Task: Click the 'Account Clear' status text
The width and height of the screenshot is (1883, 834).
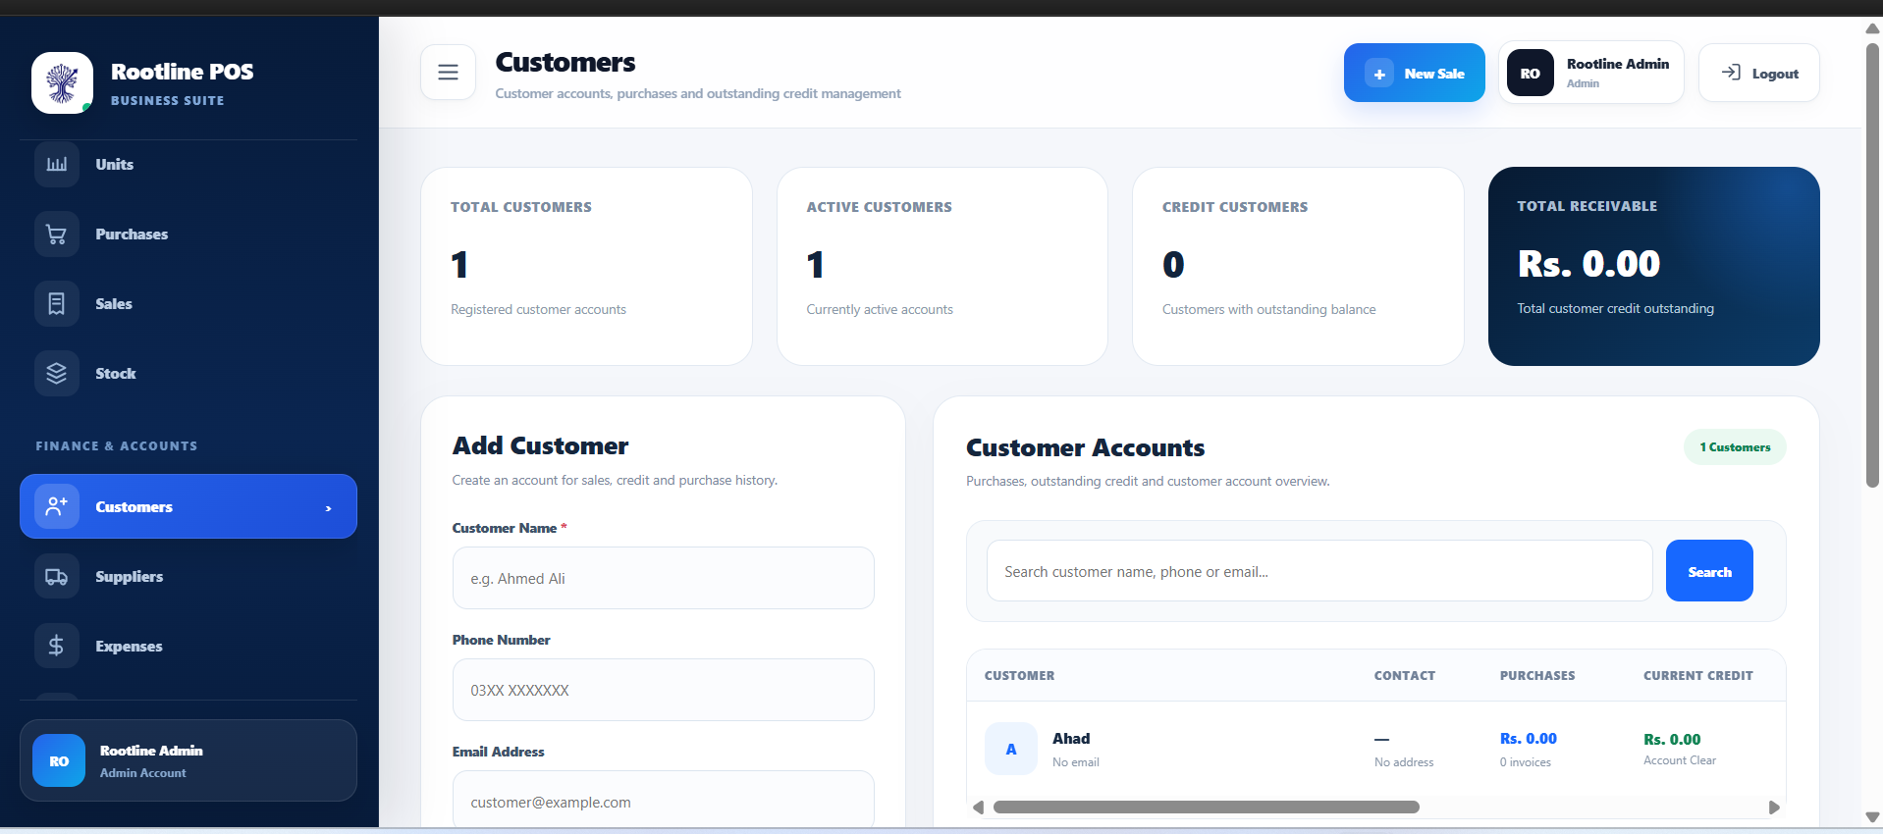Action: [1680, 760]
